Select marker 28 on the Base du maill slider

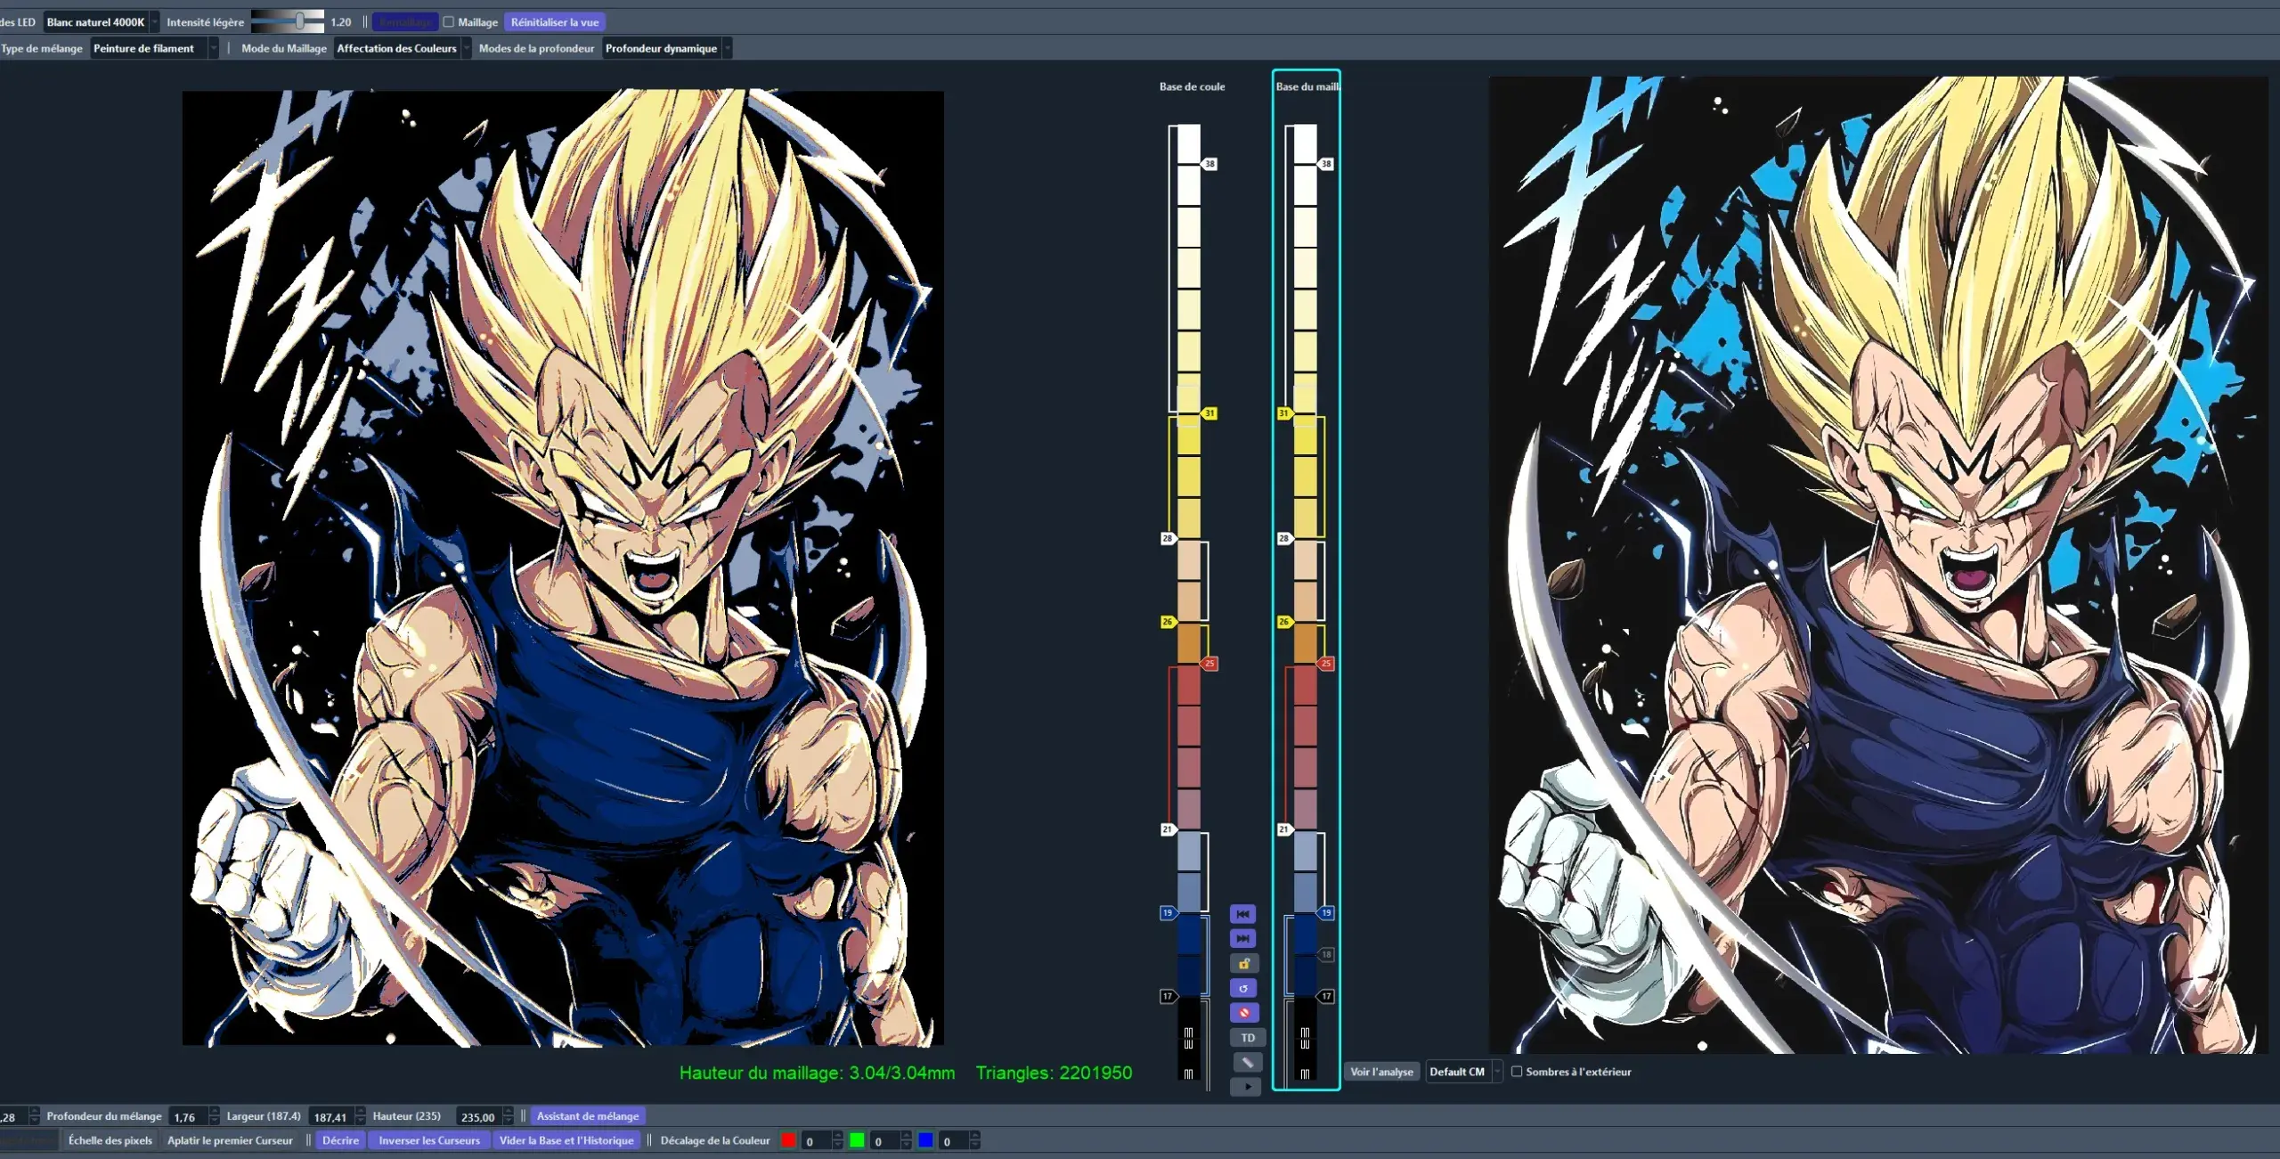(x=1284, y=539)
